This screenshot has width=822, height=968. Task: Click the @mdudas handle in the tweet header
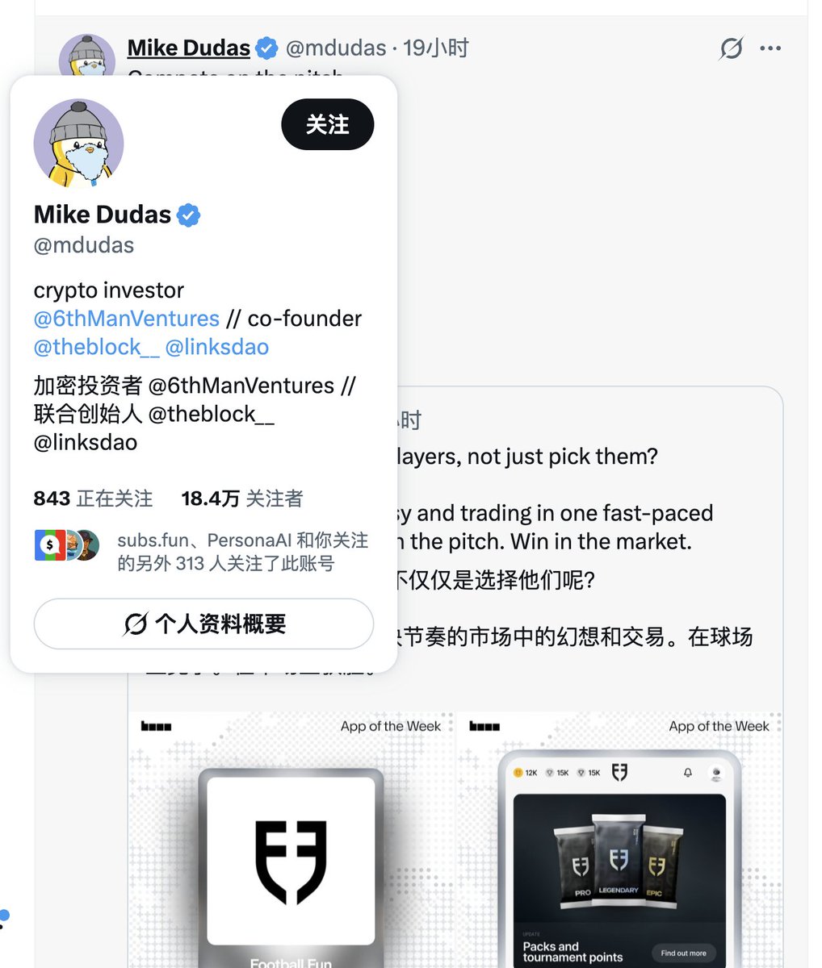(x=336, y=48)
